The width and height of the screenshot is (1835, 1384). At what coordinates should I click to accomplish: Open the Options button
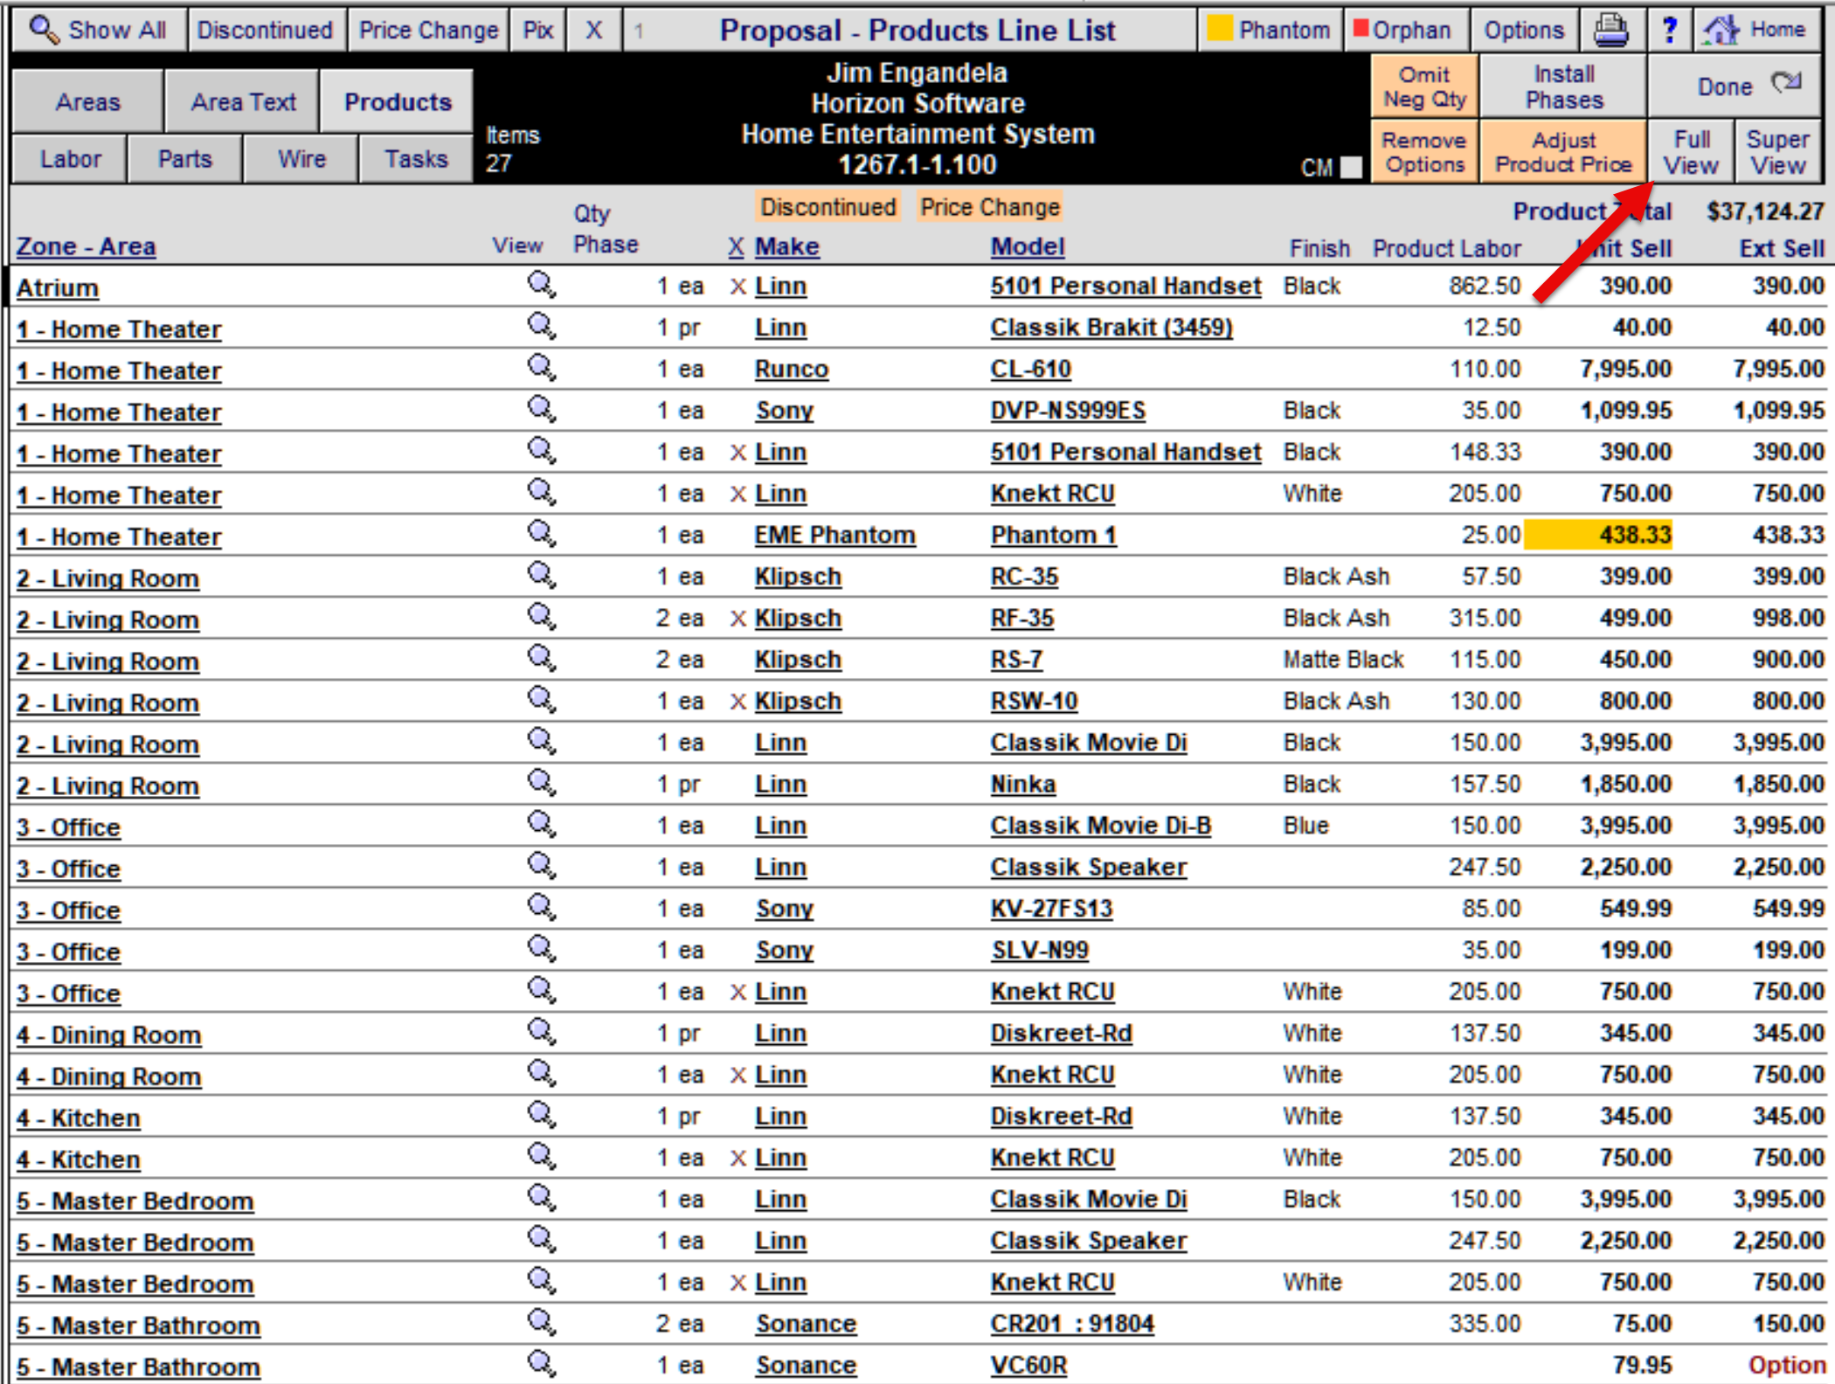click(x=1524, y=30)
